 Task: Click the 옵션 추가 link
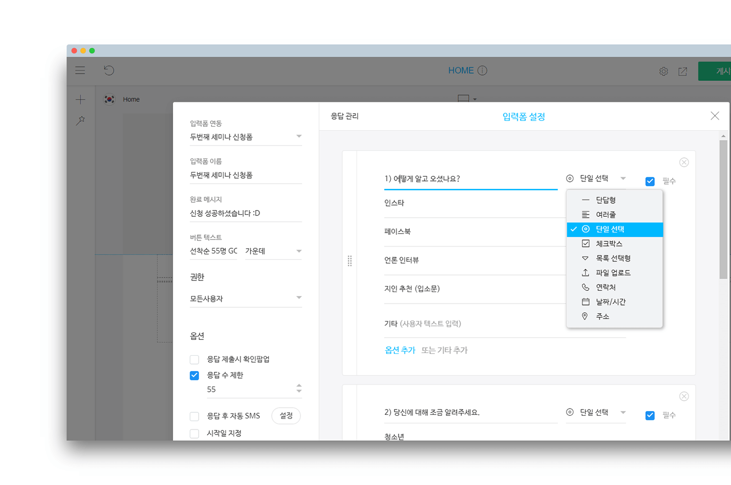tap(400, 350)
